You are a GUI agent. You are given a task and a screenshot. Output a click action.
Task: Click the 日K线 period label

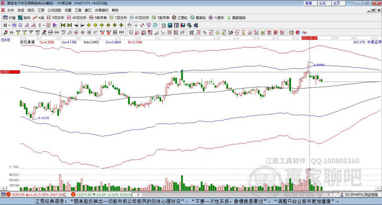tap(5, 40)
